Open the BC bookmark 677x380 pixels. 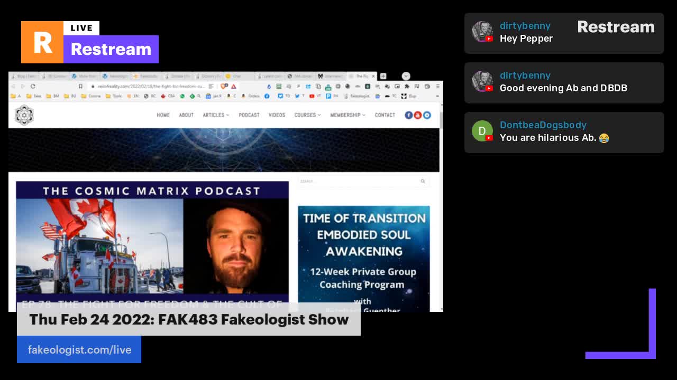tap(150, 96)
